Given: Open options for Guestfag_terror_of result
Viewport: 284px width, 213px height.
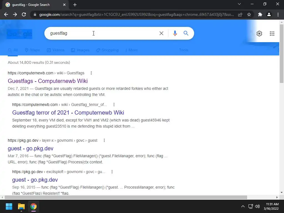Looking at the screenshot, I should click(x=114, y=105).
